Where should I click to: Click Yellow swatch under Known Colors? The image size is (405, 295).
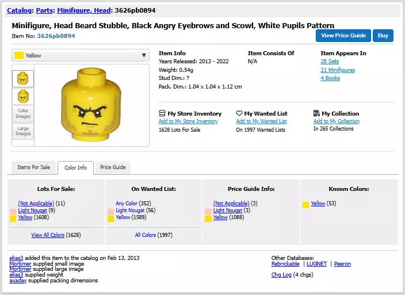click(x=306, y=205)
